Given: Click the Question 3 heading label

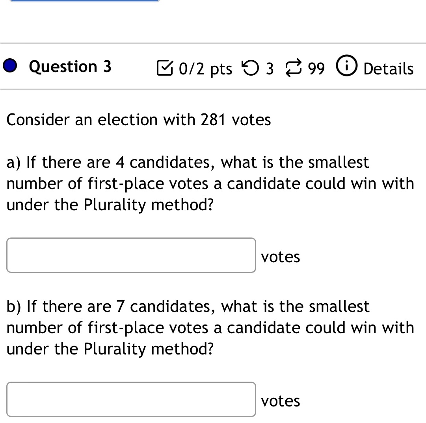Looking at the screenshot, I should tap(70, 66).
